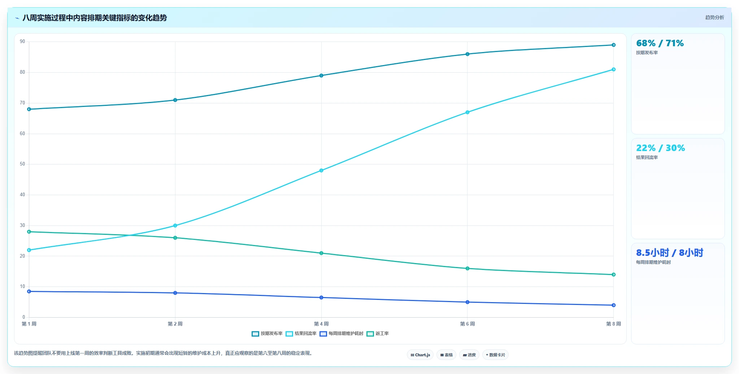Toggle the 结果回流率 series via legend label
The height and width of the screenshot is (374, 739).
point(305,334)
